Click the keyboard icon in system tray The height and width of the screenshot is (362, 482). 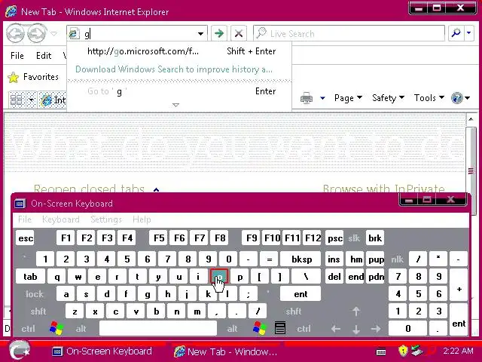(381, 351)
